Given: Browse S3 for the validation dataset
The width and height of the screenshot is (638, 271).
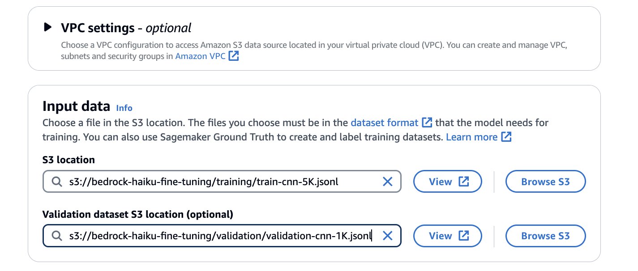Looking at the screenshot, I should pos(545,236).
